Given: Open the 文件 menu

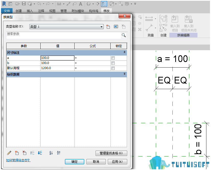Looking at the screenshot, I should click(x=7, y=11).
